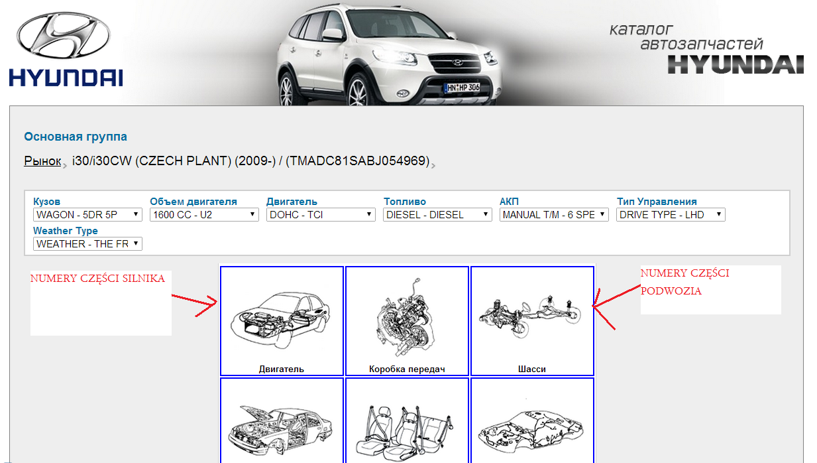Screen dimensions: 817x463
Task: Expand the Двигатель dropdown showing DOHC - TCI
Action: (321, 215)
